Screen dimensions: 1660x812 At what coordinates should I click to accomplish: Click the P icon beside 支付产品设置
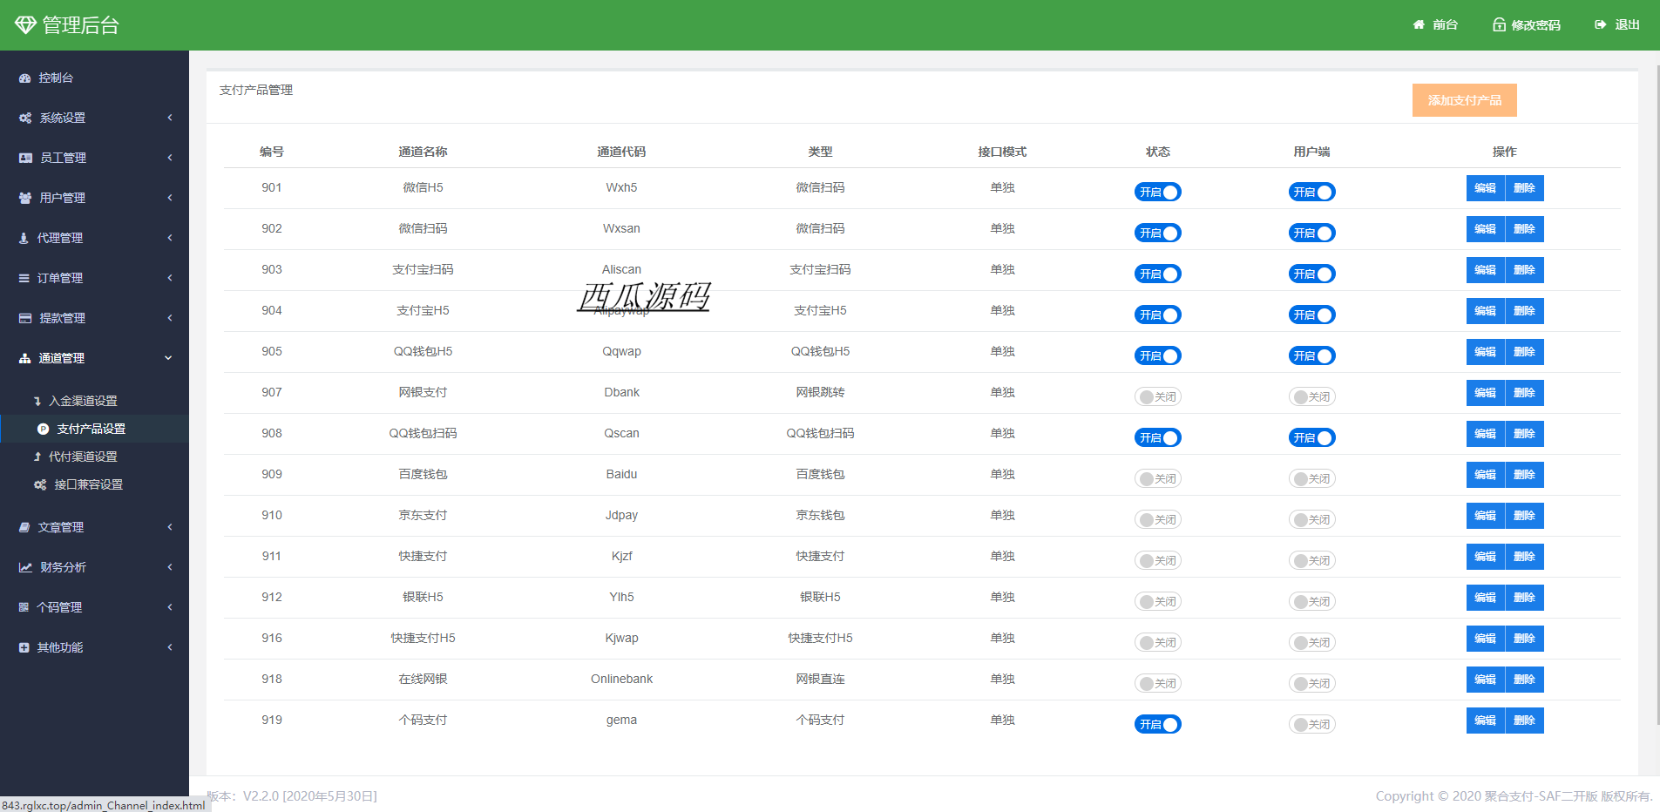[43, 429]
